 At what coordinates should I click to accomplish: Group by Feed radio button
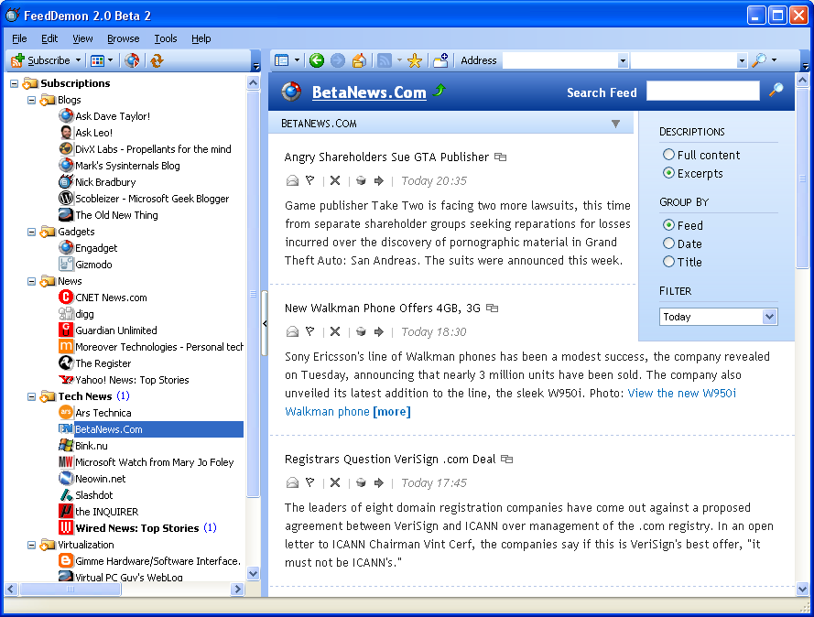click(668, 224)
